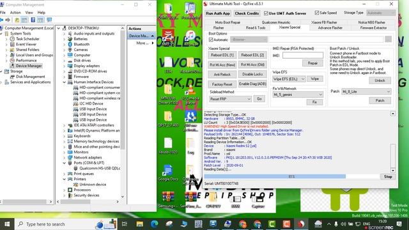Switch to the Read & Tools tab

256,27
